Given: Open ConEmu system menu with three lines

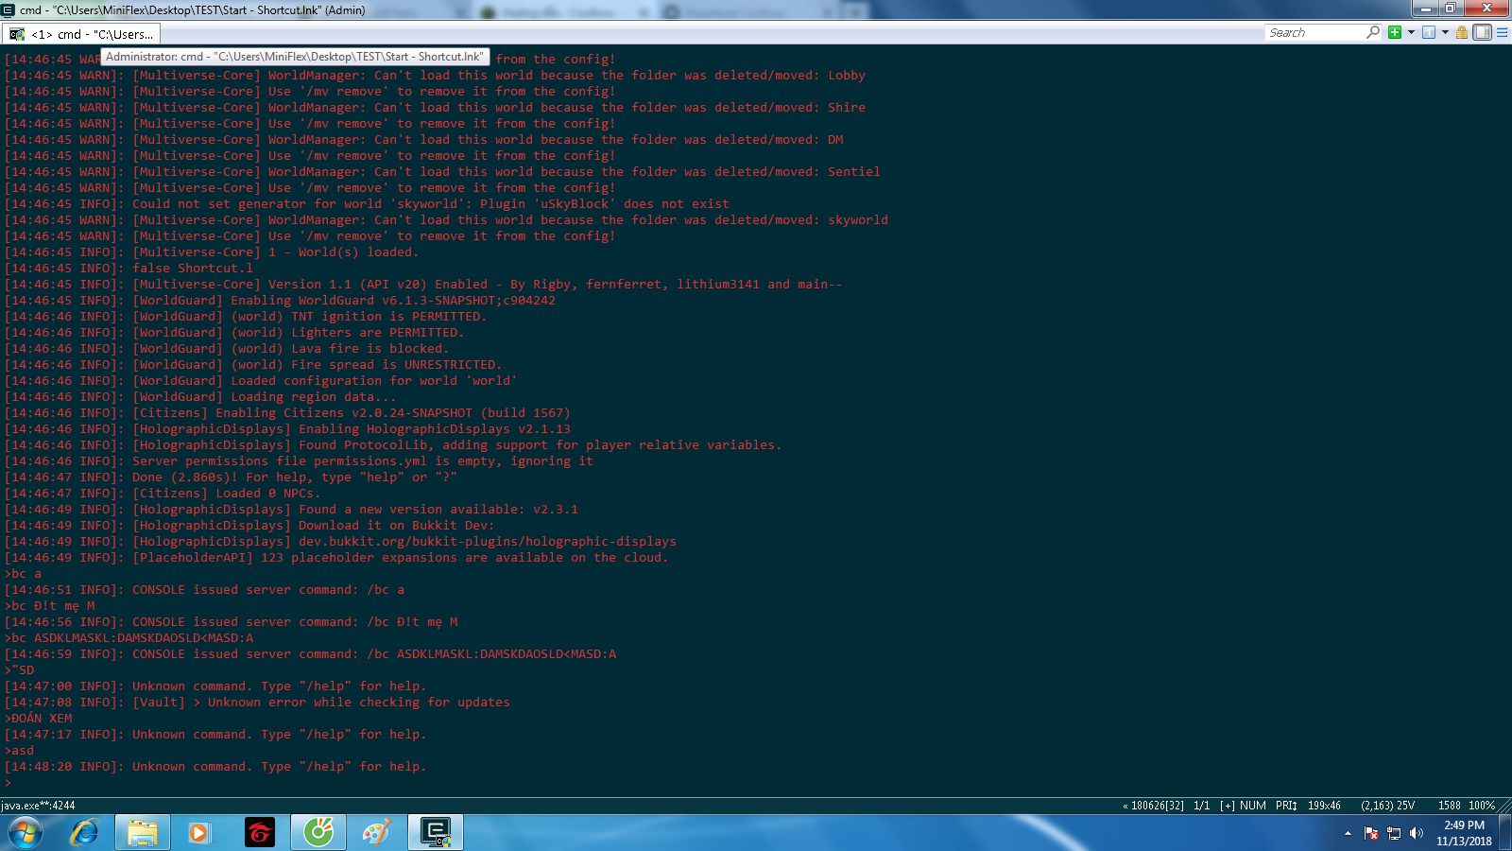Looking at the screenshot, I should tap(1502, 32).
